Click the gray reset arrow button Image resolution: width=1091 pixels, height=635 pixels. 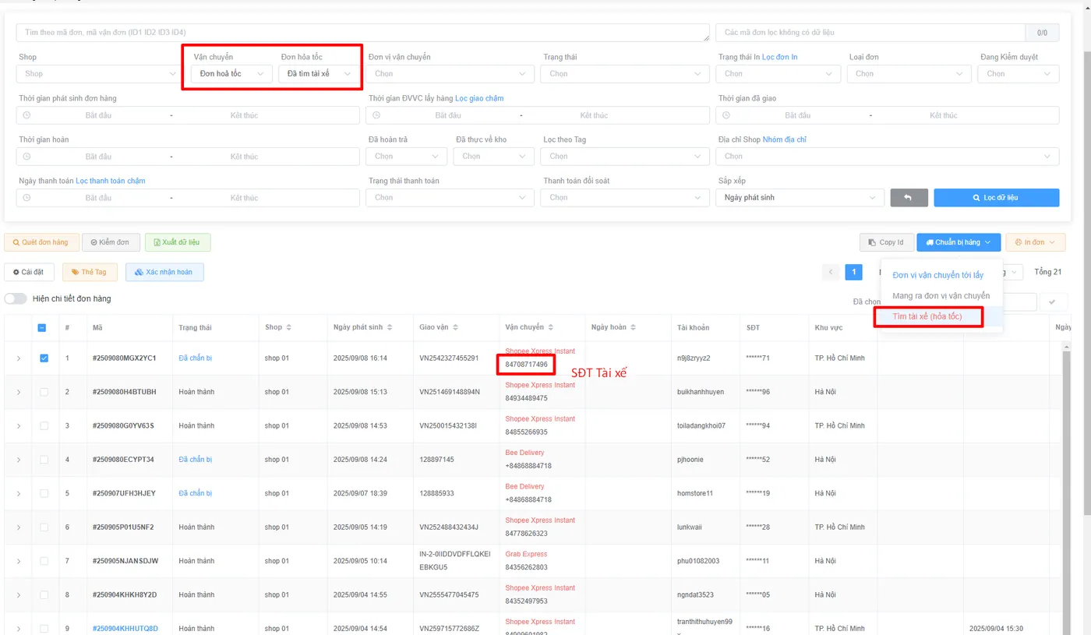[909, 198]
